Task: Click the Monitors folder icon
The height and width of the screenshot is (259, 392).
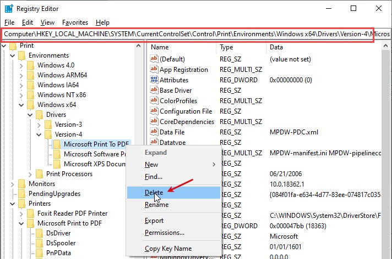Action: click(22, 184)
